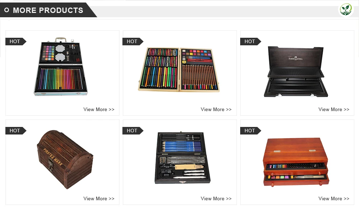The image size is (359, 210).
Task: Click the MORE PRODUCTS section header
Action: tap(48, 10)
